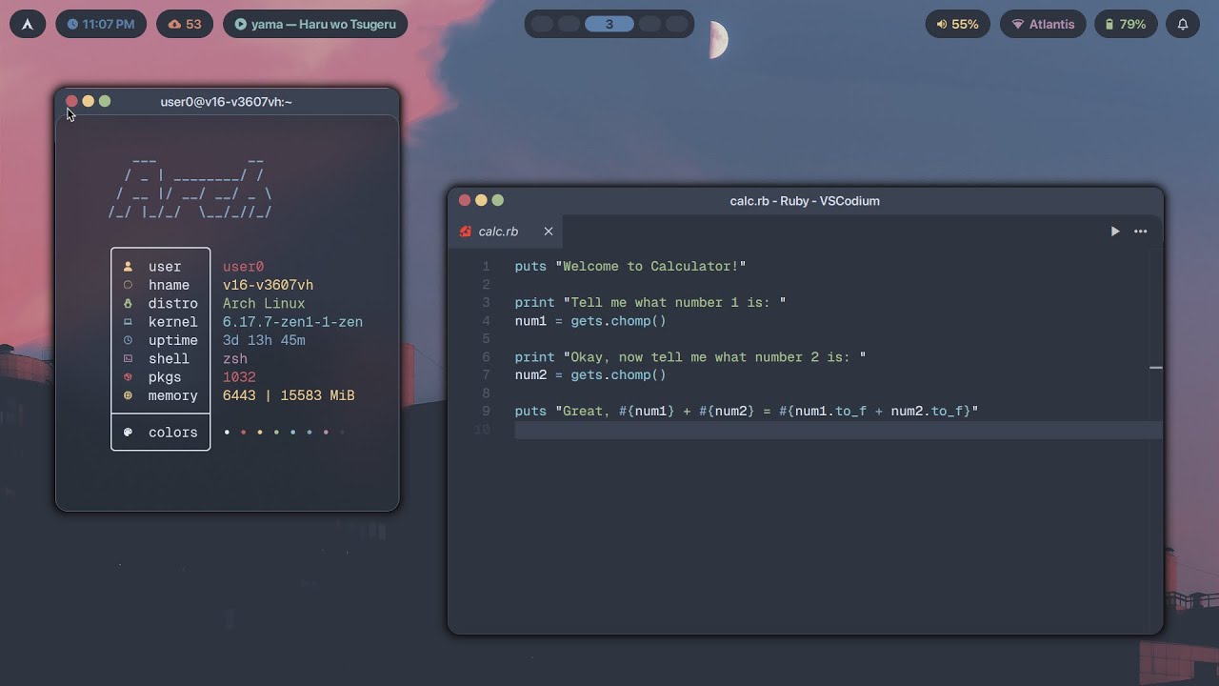This screenshot has width=1219, height=686.
Task: Click line number 9 in the gutter
Action: [486, 412]
